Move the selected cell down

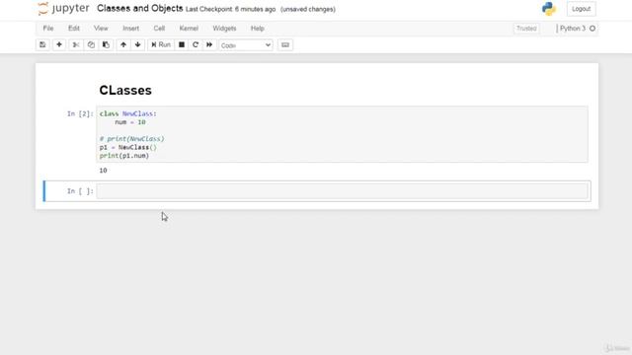[138, 44]
